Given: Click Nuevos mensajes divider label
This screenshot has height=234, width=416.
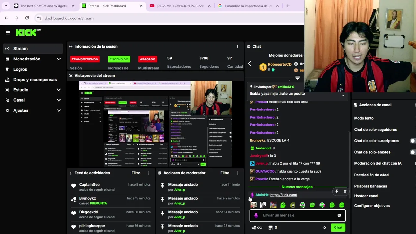Looking at the screenshot, I should pyautogui.click(x=297, y=187).
